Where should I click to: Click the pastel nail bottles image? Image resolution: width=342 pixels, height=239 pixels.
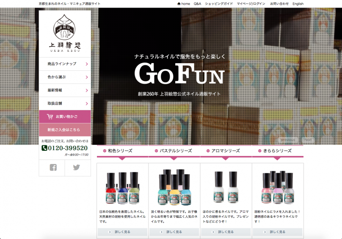[x=174, y=187]
